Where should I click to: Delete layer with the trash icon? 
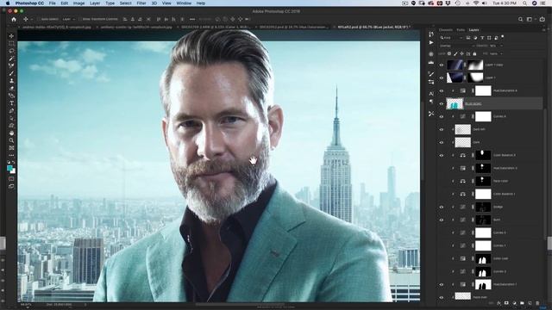point(537,303)
